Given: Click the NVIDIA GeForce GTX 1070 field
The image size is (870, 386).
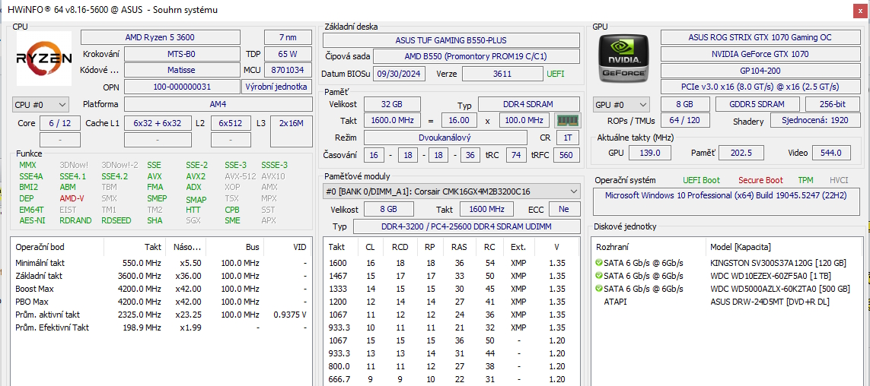Looking at the screenshot, I should click(759, 54).
